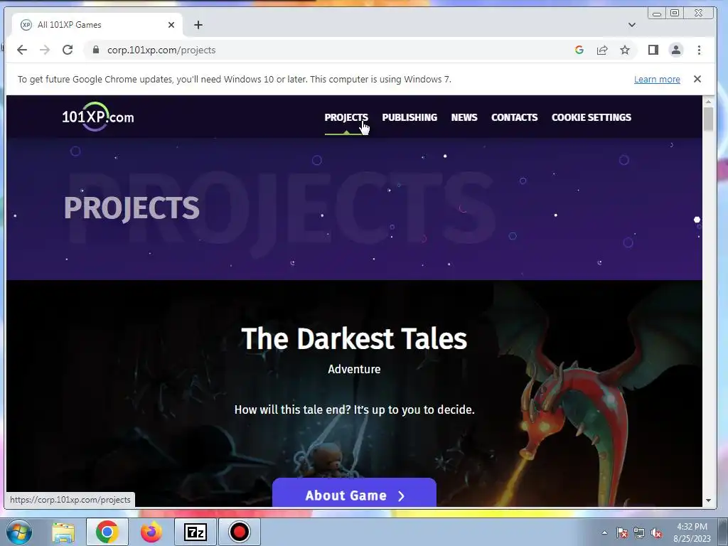
Task: Click the About Game button
Action: pos(354,494)
